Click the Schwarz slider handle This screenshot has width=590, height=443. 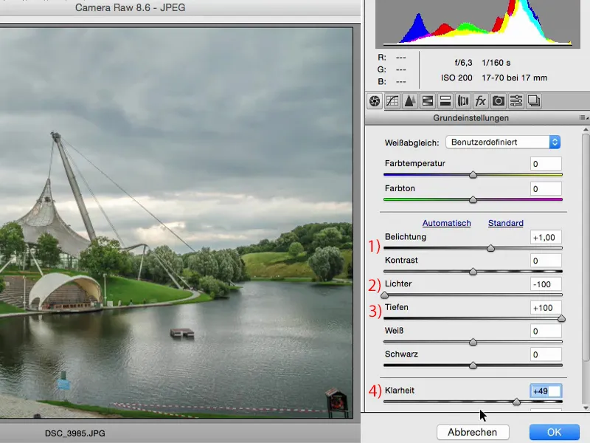pos(473,365)
